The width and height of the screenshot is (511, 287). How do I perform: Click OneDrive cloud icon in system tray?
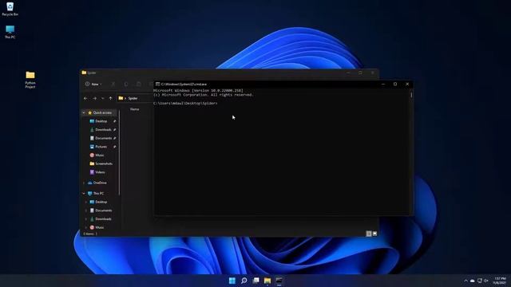472,281
